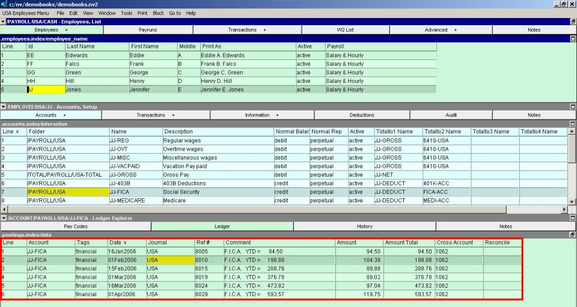Maximize the Accounts Setup panel via header icon
The image size is (577, 307).
[572, 106]
